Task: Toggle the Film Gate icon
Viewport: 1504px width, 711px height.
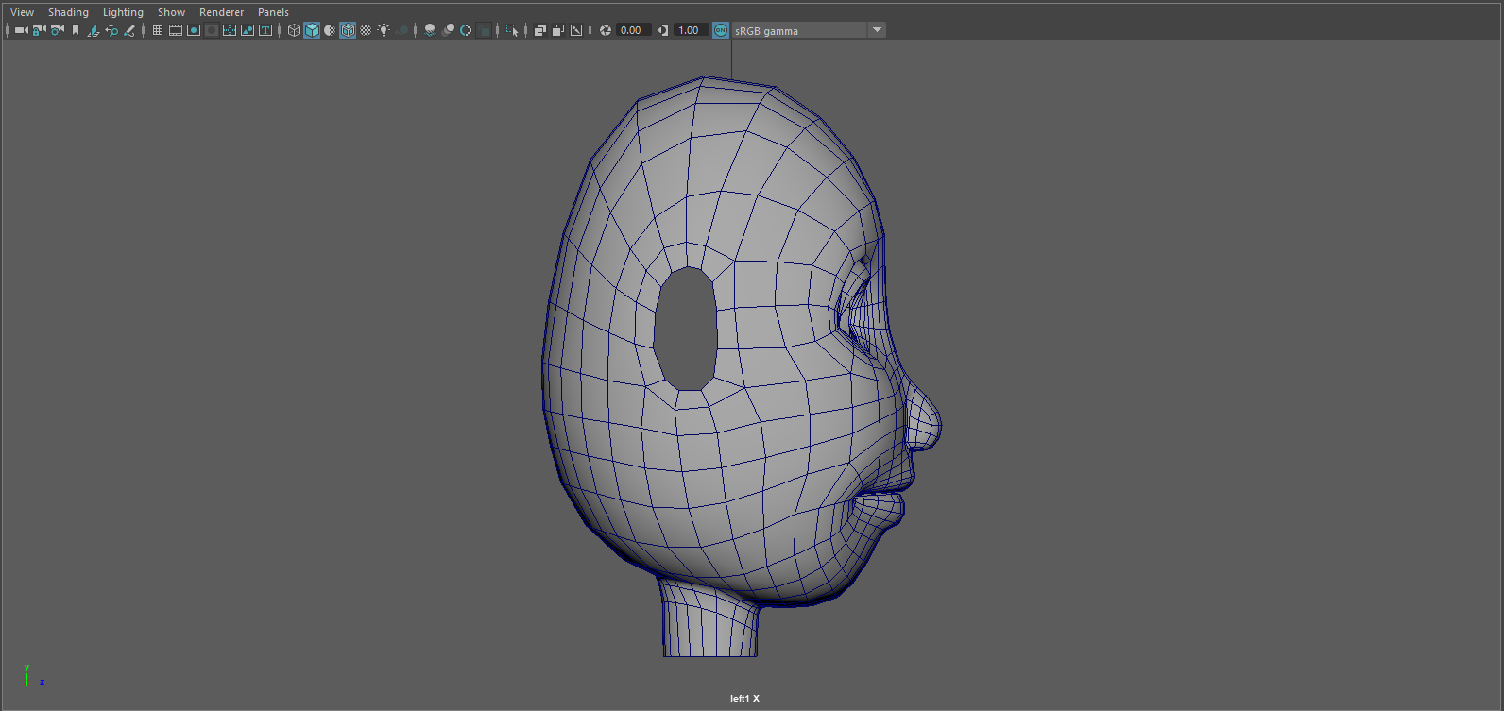Action: tap(176, 30)
